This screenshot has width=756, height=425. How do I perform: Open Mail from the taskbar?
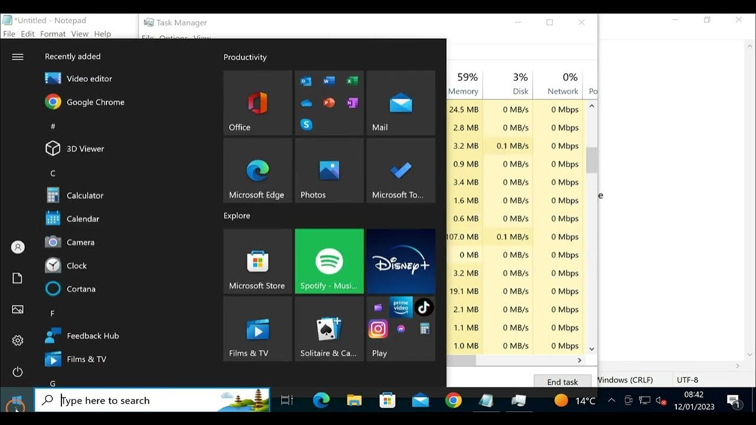coord(421,400)
